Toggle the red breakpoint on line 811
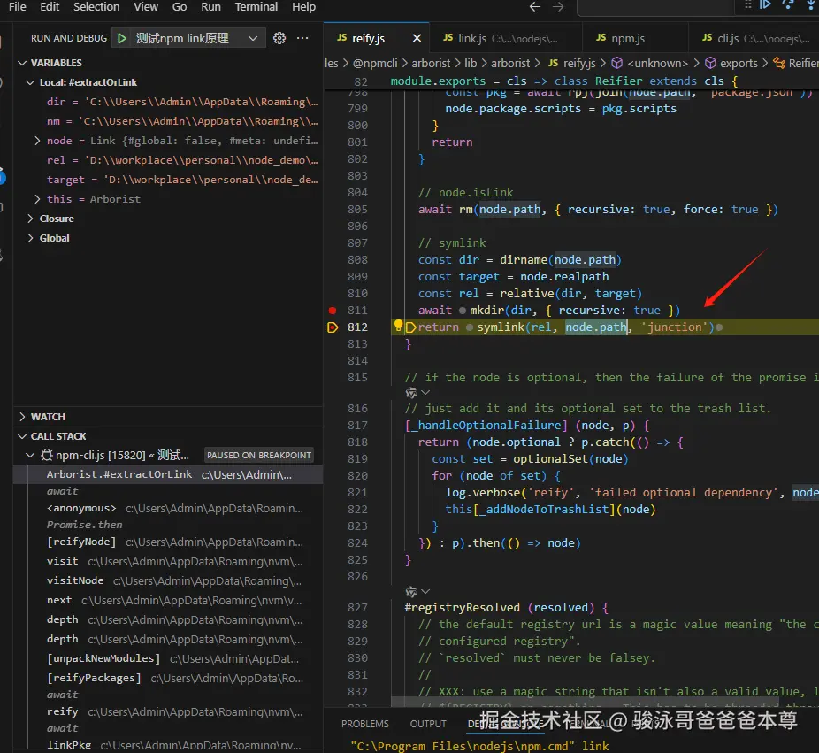 (333, 311)
